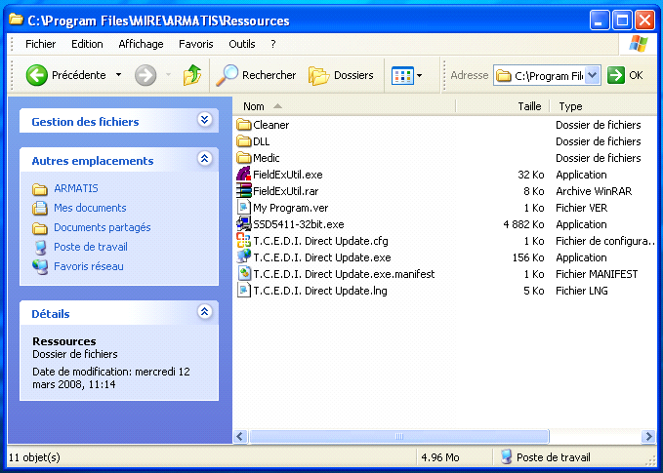
Task: Select the FieldExUtil.exe application icon
Action: (244, 174)
